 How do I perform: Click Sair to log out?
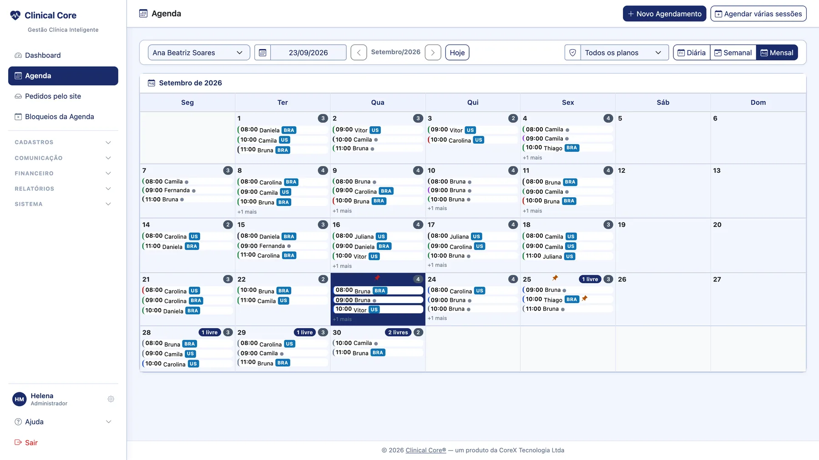(x=26, y=443)
